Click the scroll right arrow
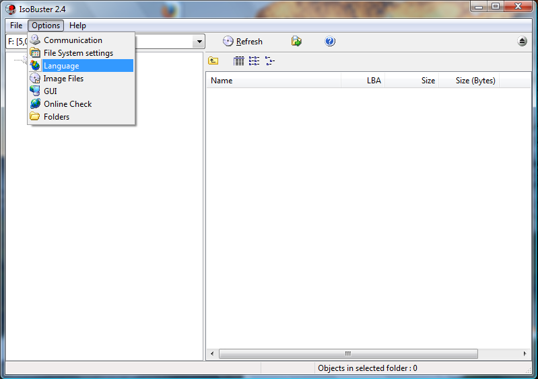Viewport: 538px width, 379px height. point(525,353)
